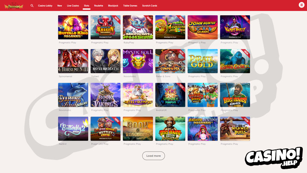Play the Pirate Gold game
The image size is (307, 173).
click(x=203, y=61)
